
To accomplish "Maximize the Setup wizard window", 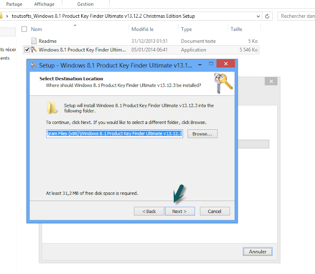I will pyautogui.click(x=211, y=64).
